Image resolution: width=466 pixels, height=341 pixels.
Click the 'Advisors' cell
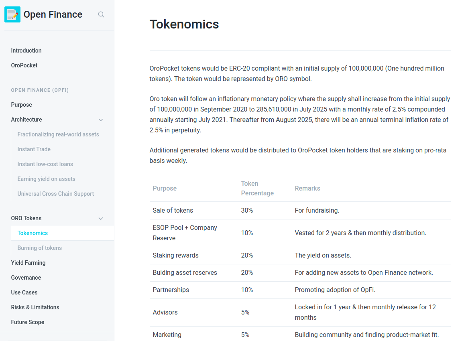tap(165, 313)
